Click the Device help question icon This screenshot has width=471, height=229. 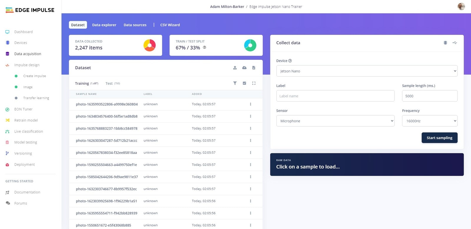click(x=290, y=61)
